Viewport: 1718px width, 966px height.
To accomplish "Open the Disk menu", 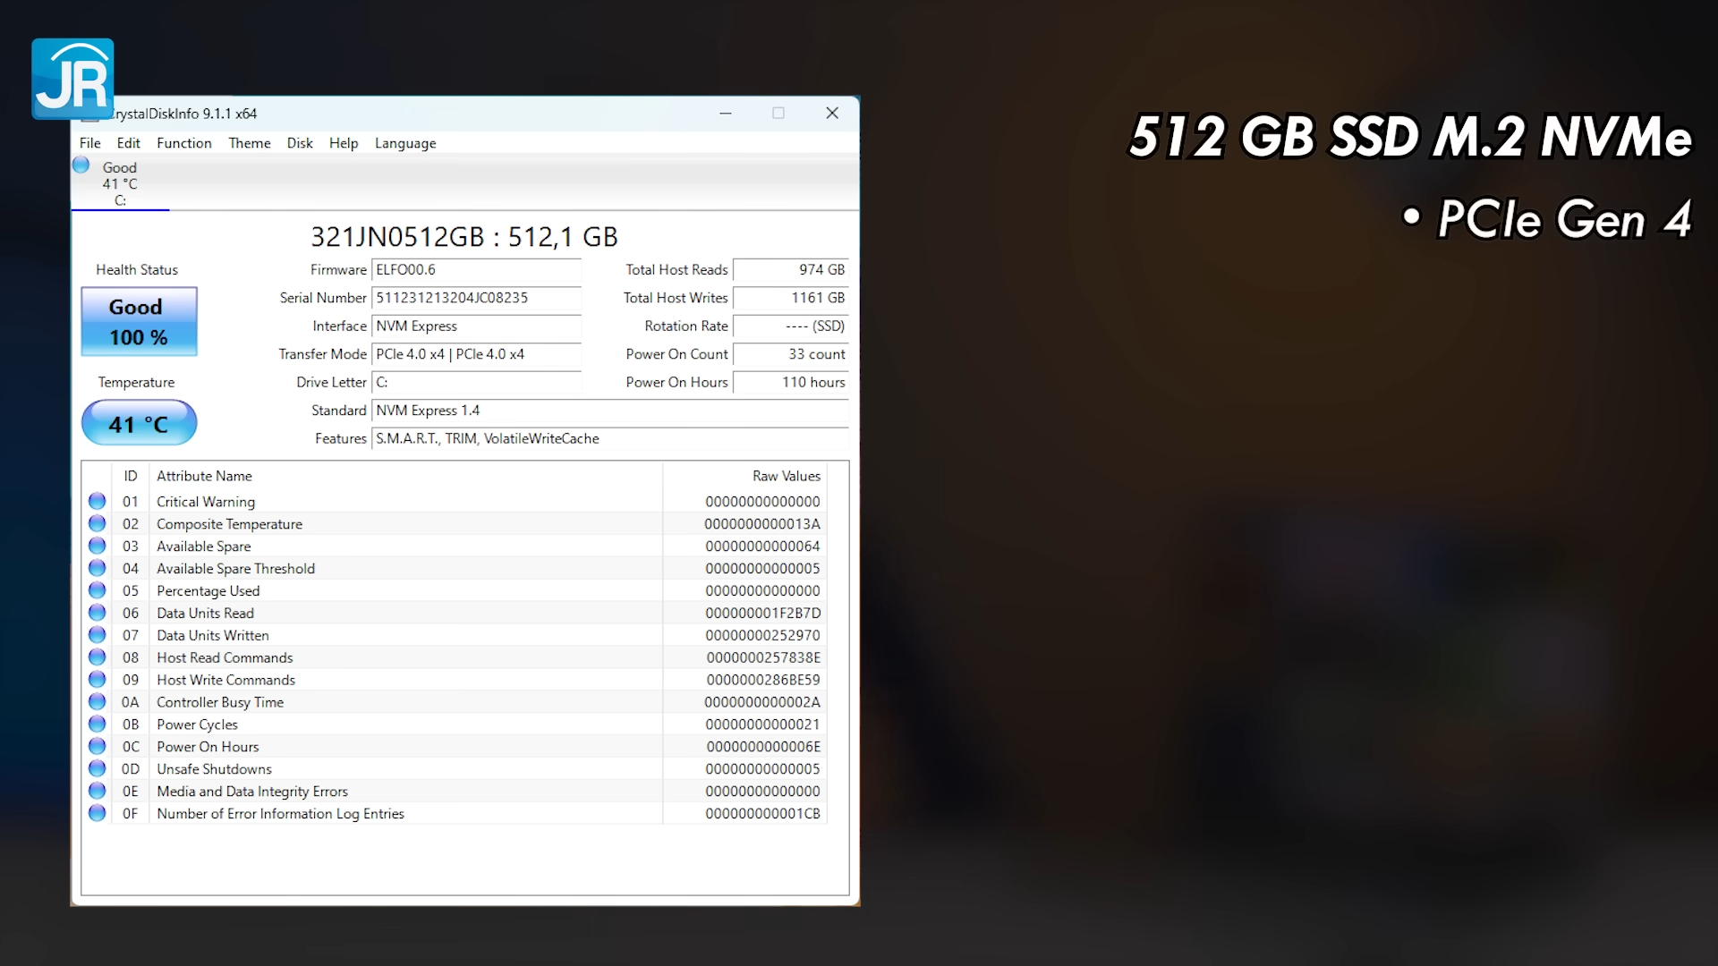I will 300,143.
